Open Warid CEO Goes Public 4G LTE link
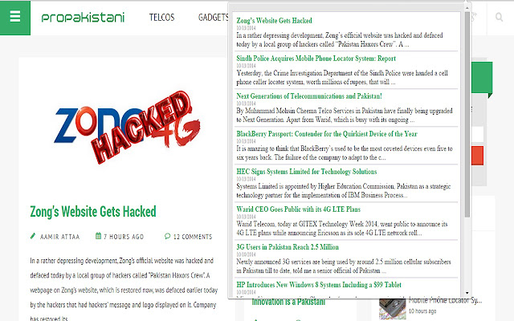The height and width of the screenshot is (321, 514). coord(298,209)
